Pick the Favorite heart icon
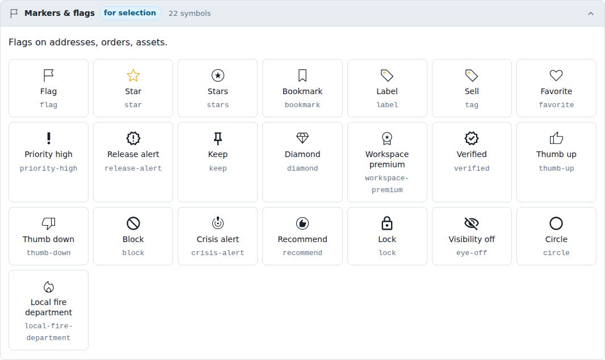Viewport: 605px width, 360px height. pos(556,75)
